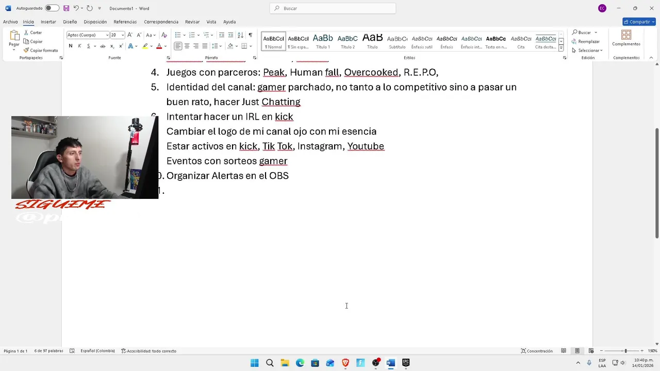
Task: Open the Archivo menu
Action: coord(10,22)
